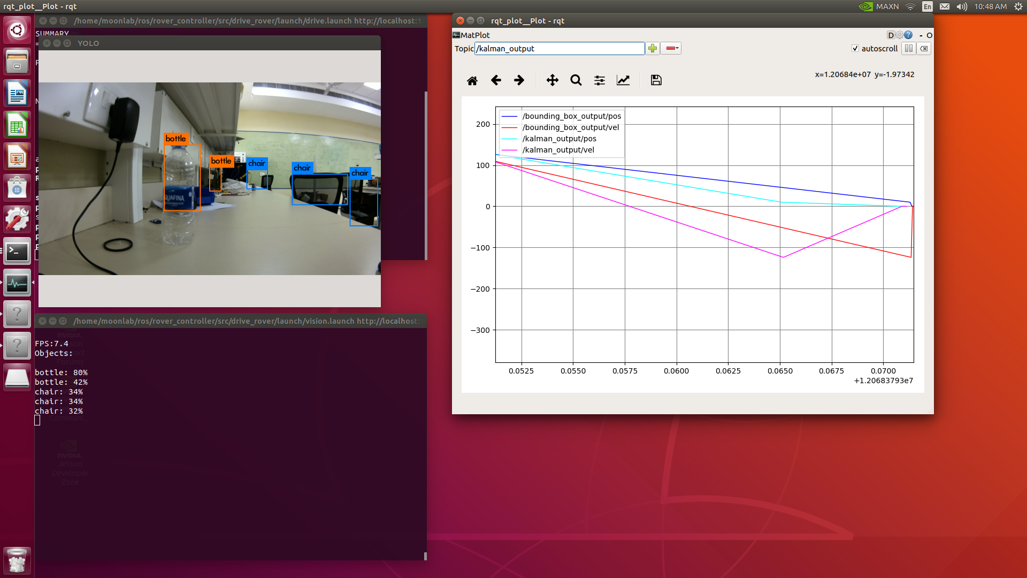Click the dock widget D button
This screenshot has width=1027, height=578.
coord(891,35)
